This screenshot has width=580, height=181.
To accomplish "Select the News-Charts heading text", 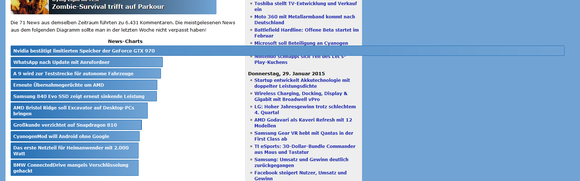I will coord(125,41).
